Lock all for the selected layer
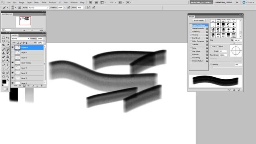Viewport: 256px width, 144px height. [26, 43]
